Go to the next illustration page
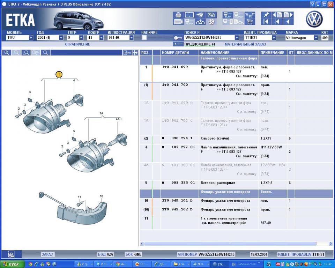 pyautogui.click(x=288, y=15)
